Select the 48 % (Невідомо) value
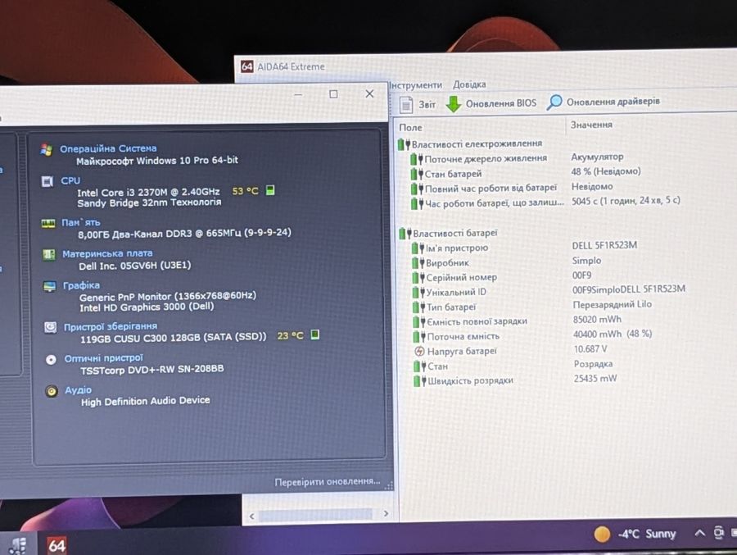This screenshot has height=555, width=737. point(606,171)
